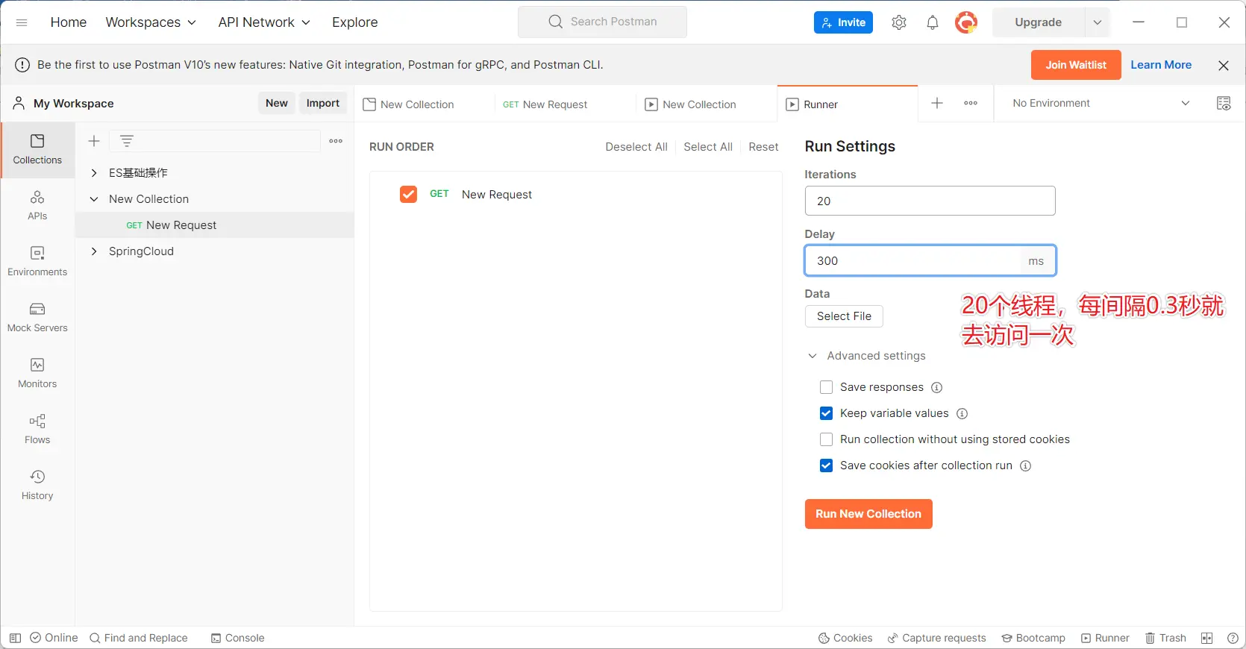Open the Workspaces dropdown
The width and height of the screenshot is (1246, 649).
pyautogui.click(x=151, y=22)
